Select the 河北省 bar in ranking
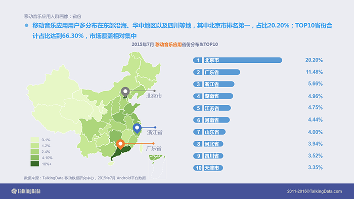The image size is (354, 199). coord(213,144)
